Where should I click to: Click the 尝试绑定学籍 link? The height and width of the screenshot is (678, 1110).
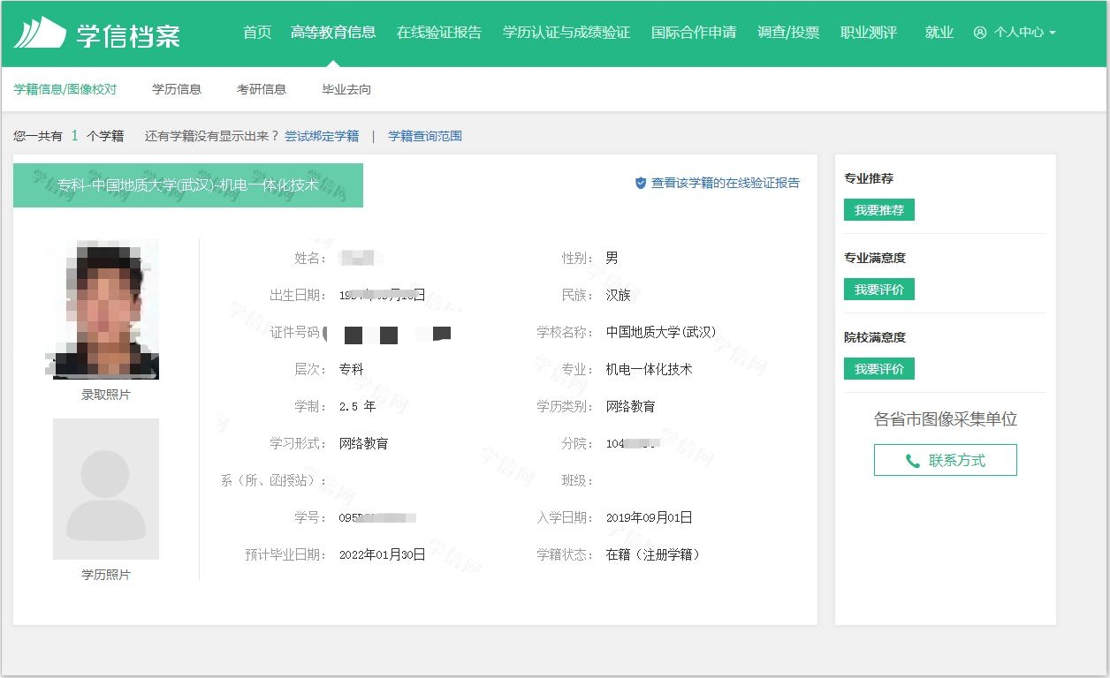(x=322, y=136)
